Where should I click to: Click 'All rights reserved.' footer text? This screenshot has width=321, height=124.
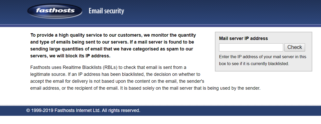121,111
